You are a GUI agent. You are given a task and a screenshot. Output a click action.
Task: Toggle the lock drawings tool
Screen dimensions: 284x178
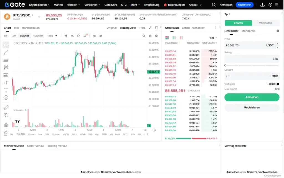(x=6, y=133)
